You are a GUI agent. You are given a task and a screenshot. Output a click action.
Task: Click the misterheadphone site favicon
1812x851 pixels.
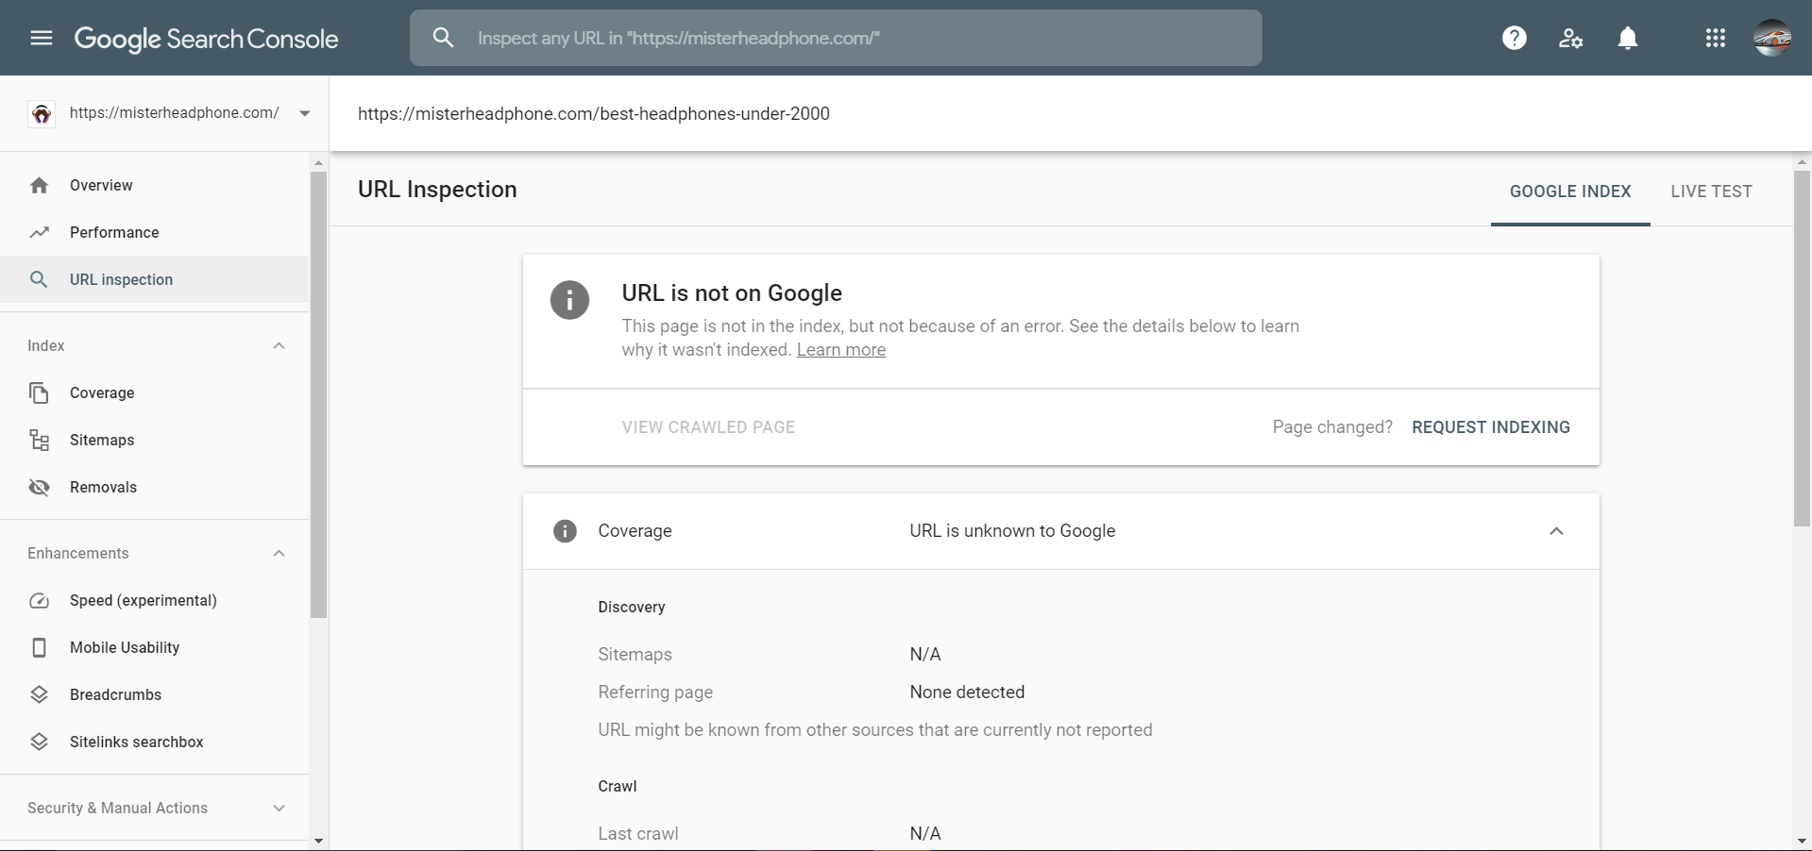click(x=42, y=113)
